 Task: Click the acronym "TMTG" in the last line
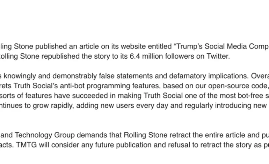(27, 145)
